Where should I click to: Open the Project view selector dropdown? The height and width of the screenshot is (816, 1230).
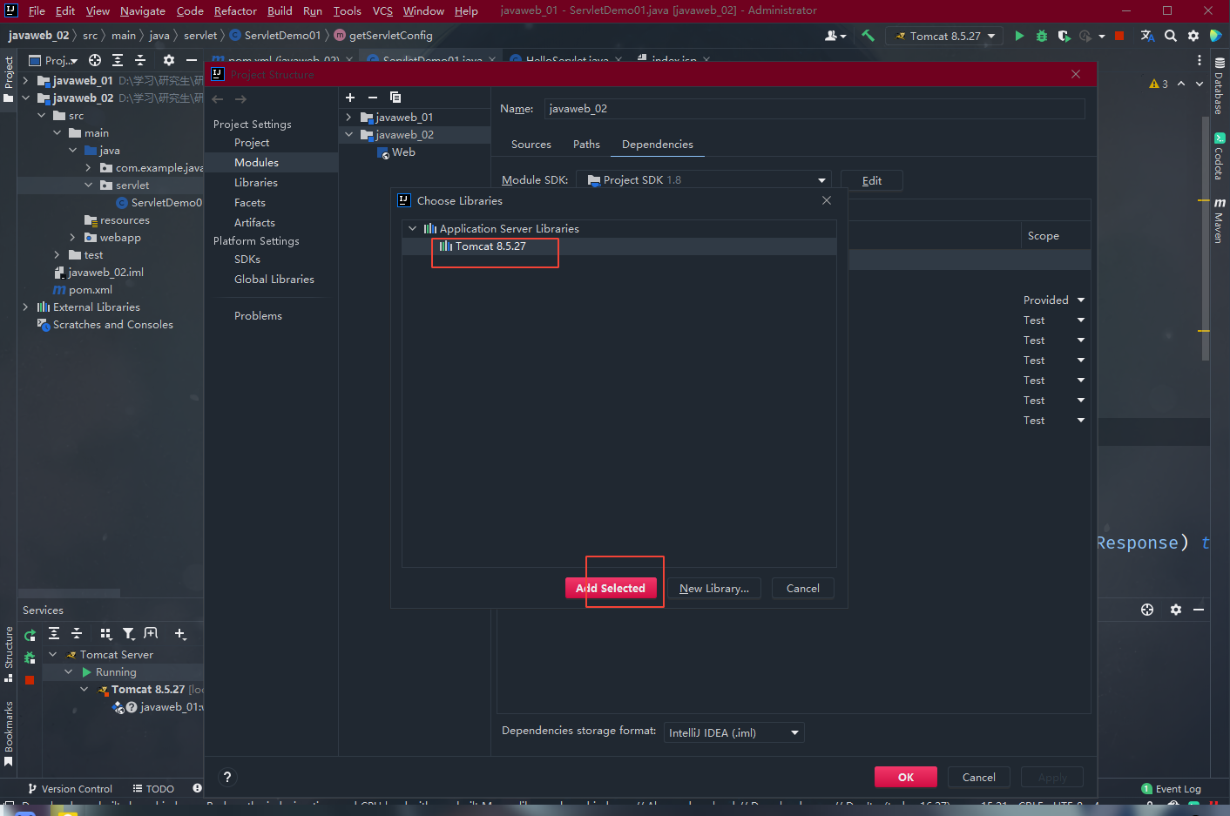(53, 60)
